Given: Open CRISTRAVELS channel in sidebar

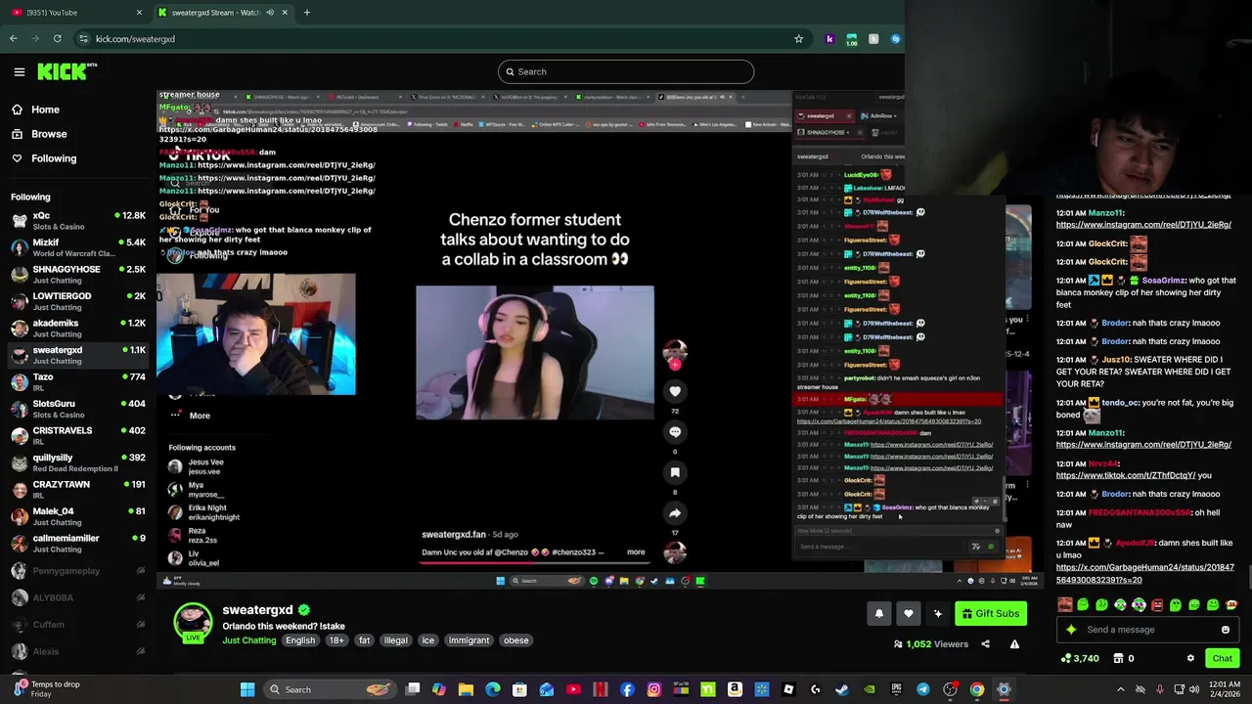Looking at the screenshot, I should point(76,436).
